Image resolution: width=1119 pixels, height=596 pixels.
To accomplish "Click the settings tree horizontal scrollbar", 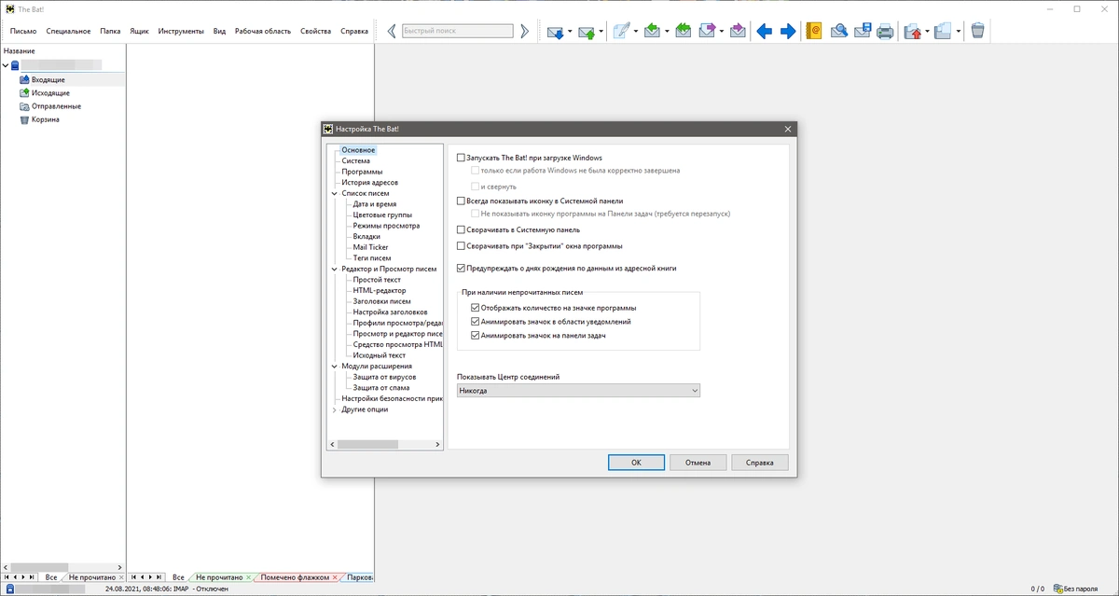I will tap(383, 445).
